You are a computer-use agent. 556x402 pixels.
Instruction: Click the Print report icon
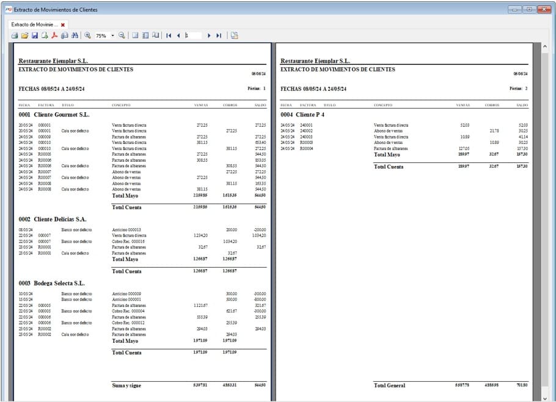(x=15, y=35)
